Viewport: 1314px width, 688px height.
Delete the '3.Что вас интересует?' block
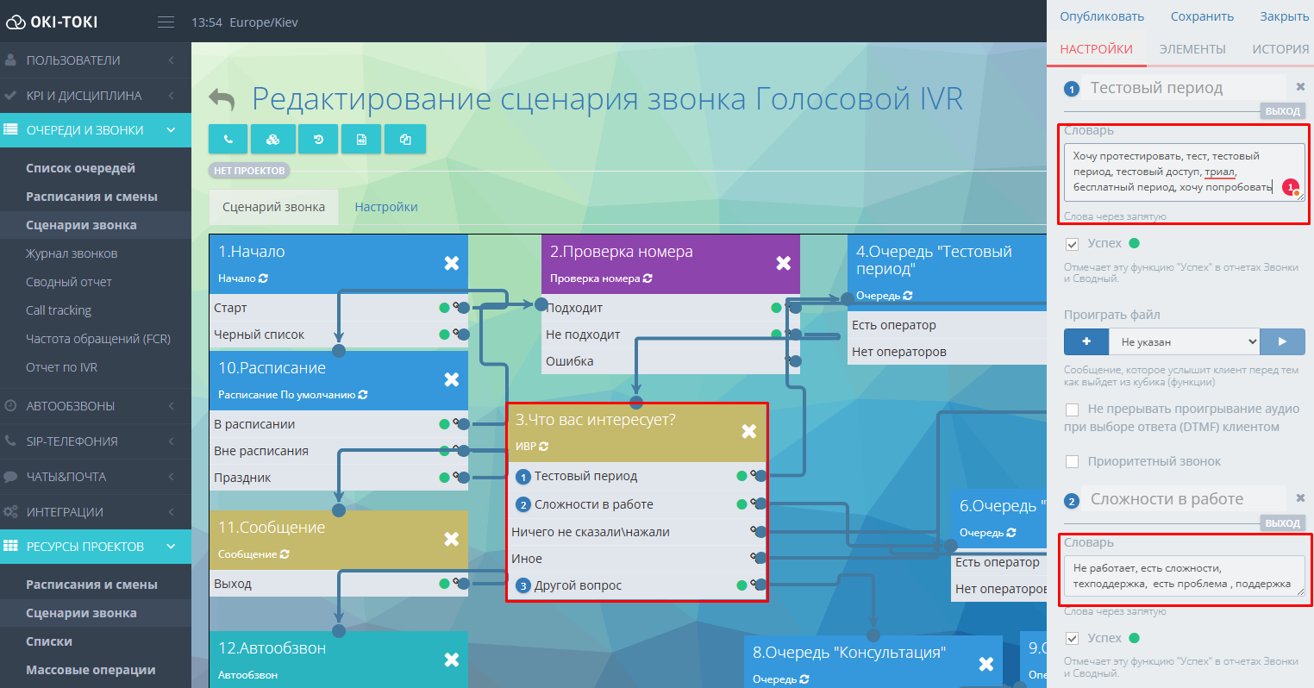[x=748, y=431]
